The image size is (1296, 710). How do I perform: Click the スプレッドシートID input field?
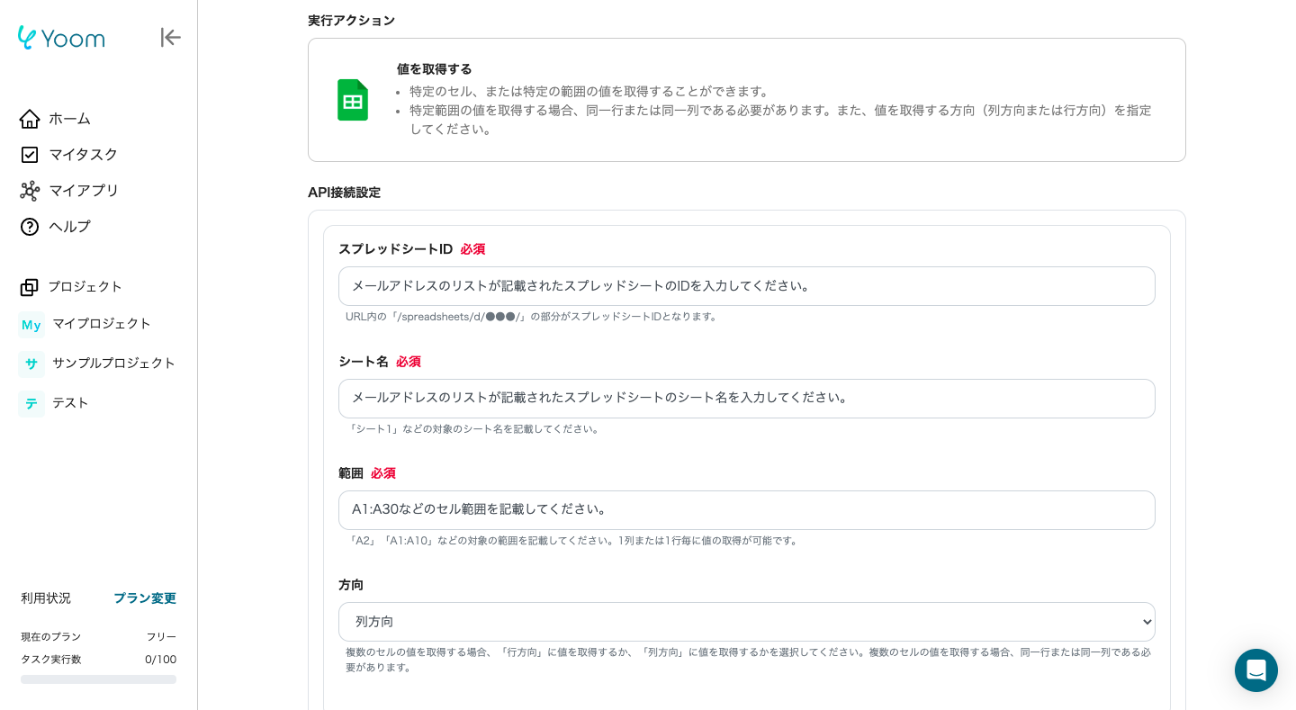pos(746,286)
